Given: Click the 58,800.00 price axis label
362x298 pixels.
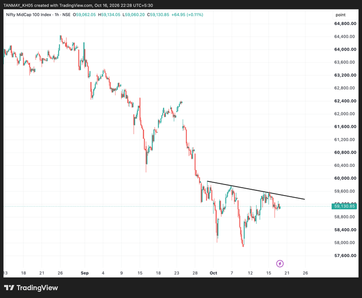Looking at the screenshot, I should 344,217.
